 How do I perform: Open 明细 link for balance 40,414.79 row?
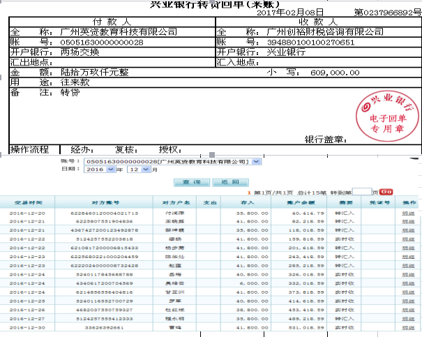(408, 214)
